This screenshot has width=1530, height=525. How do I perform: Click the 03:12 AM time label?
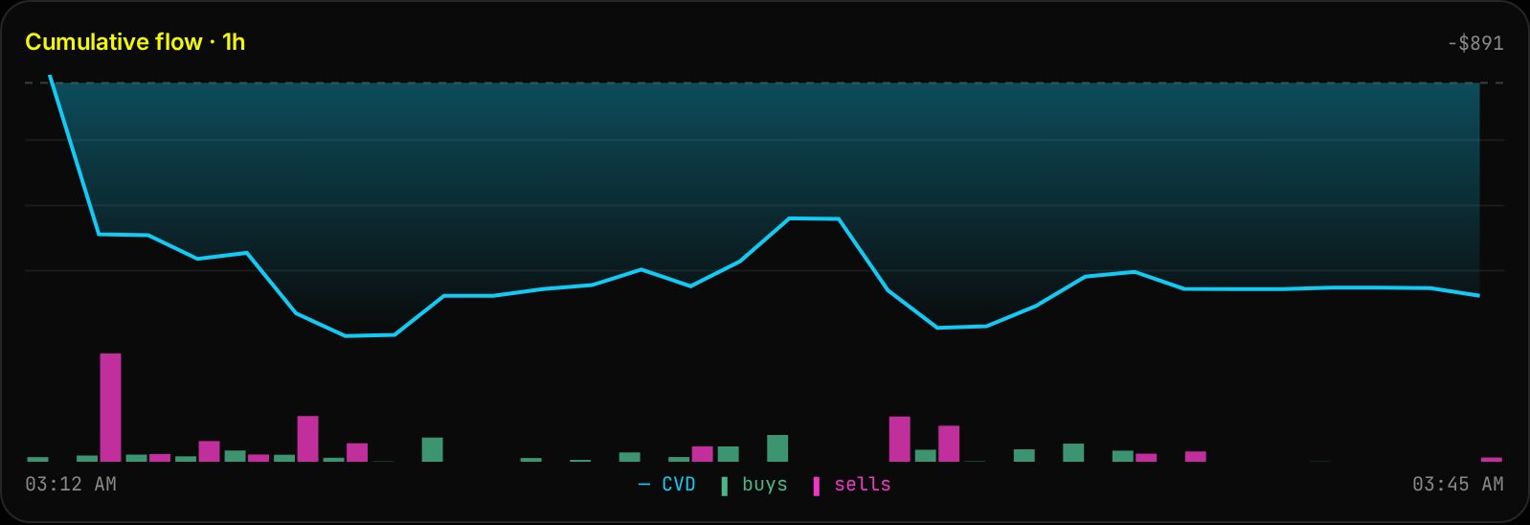(71, 485)
